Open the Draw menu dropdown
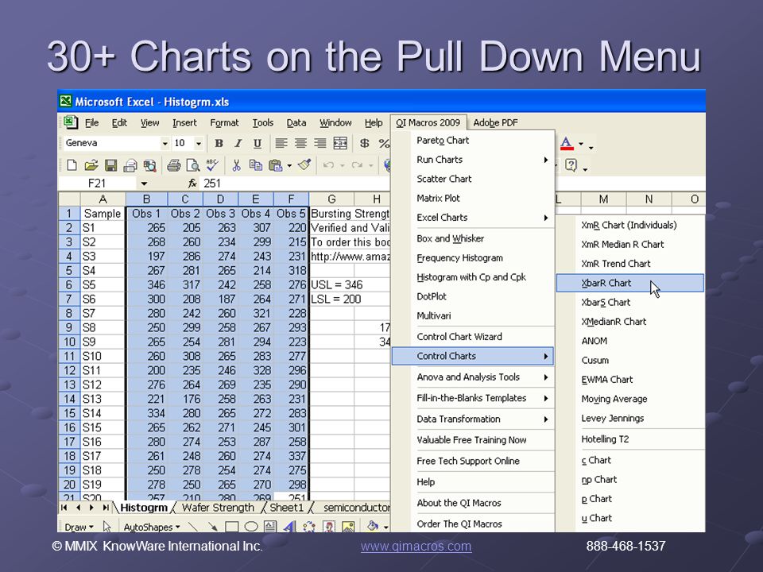The image size is (763, 572). 79,527
